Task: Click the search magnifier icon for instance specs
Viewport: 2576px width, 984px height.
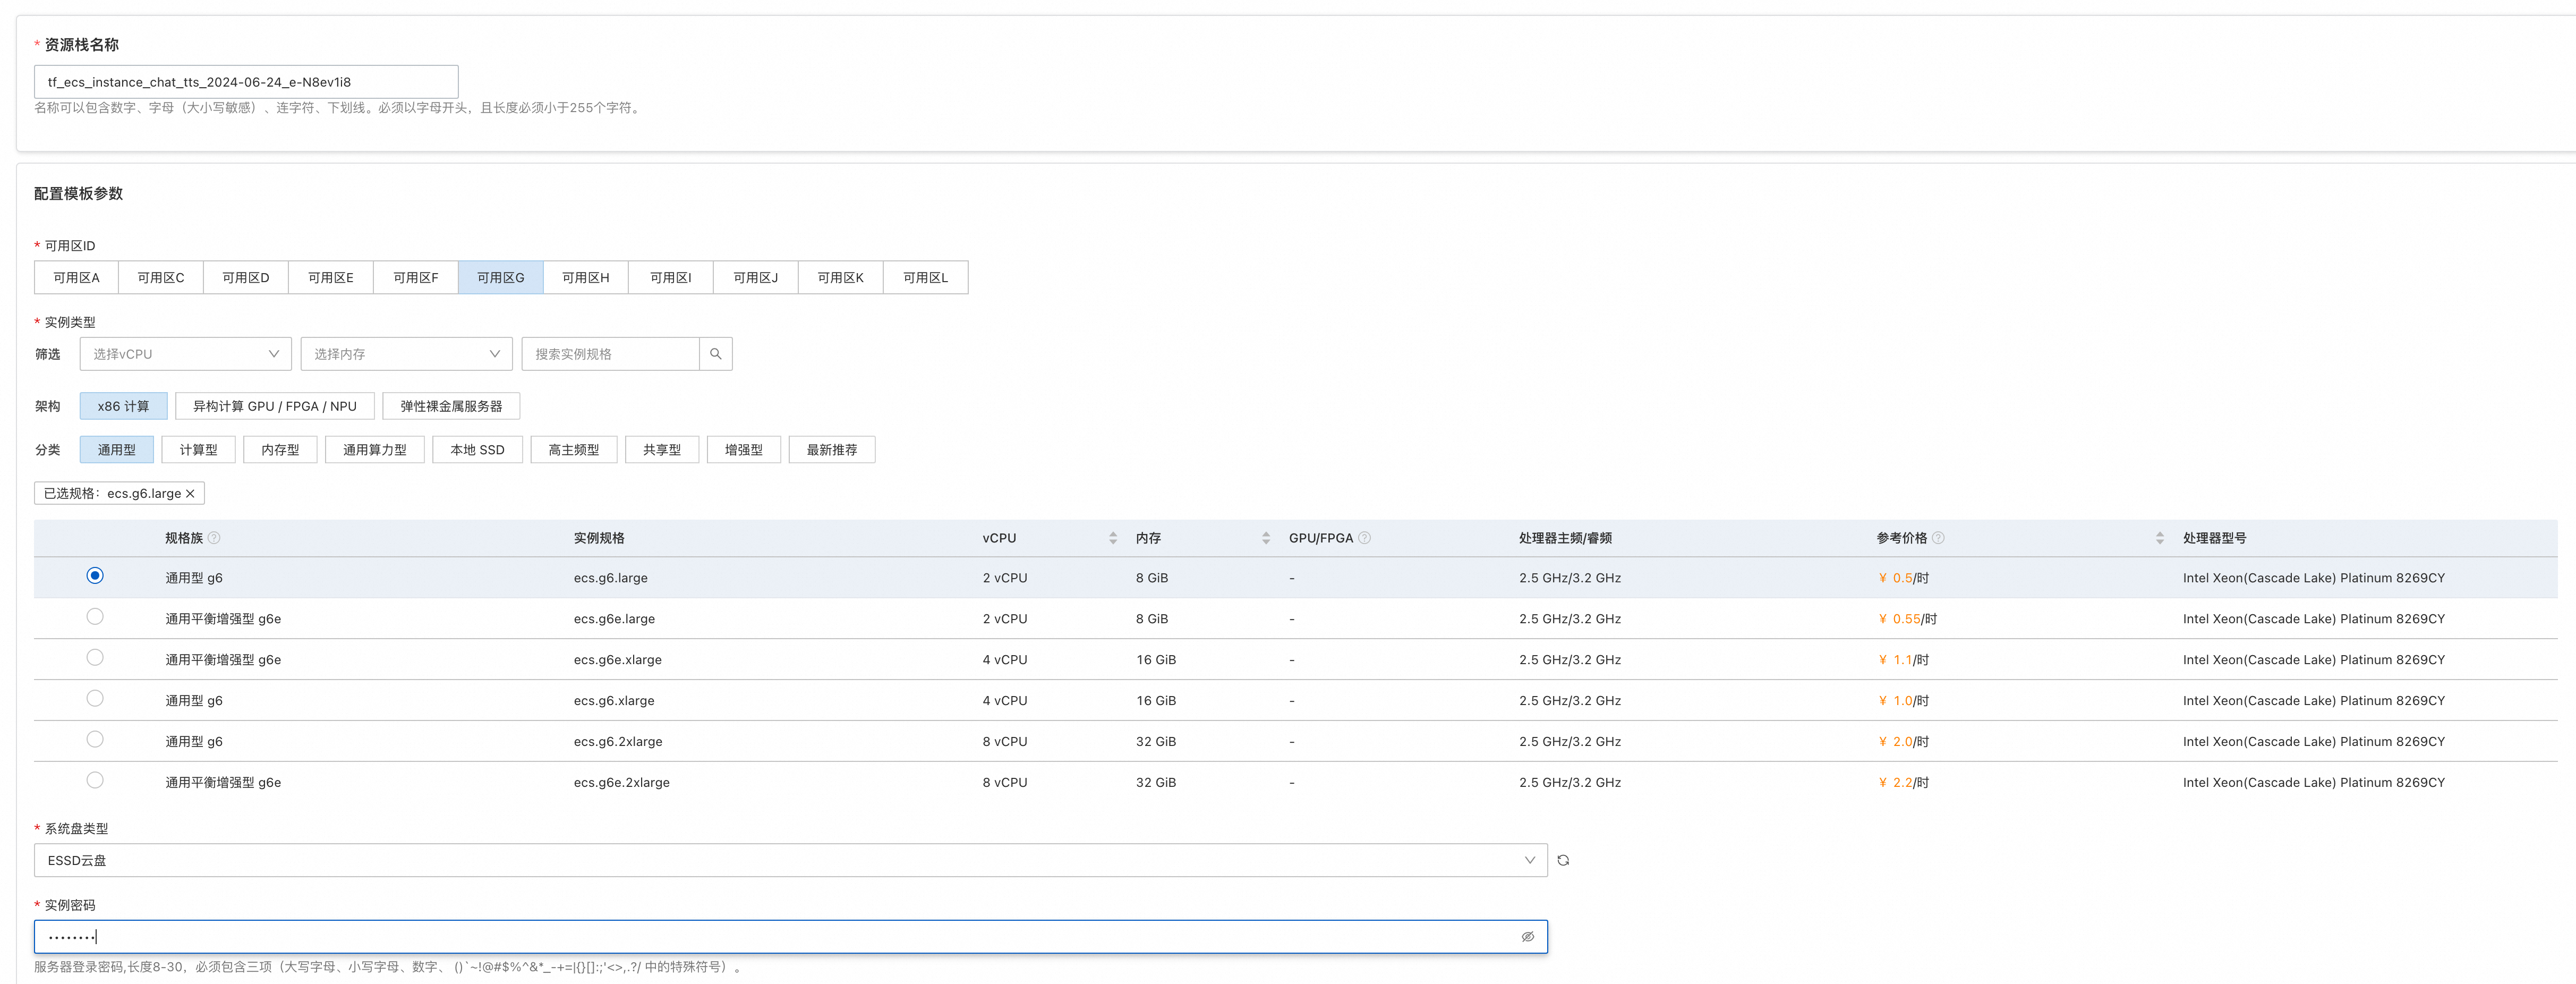Action: point(715,354)
